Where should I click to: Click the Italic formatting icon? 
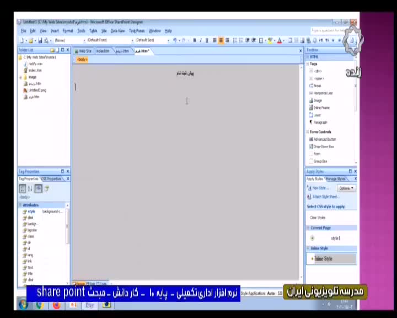coord(201,40)
